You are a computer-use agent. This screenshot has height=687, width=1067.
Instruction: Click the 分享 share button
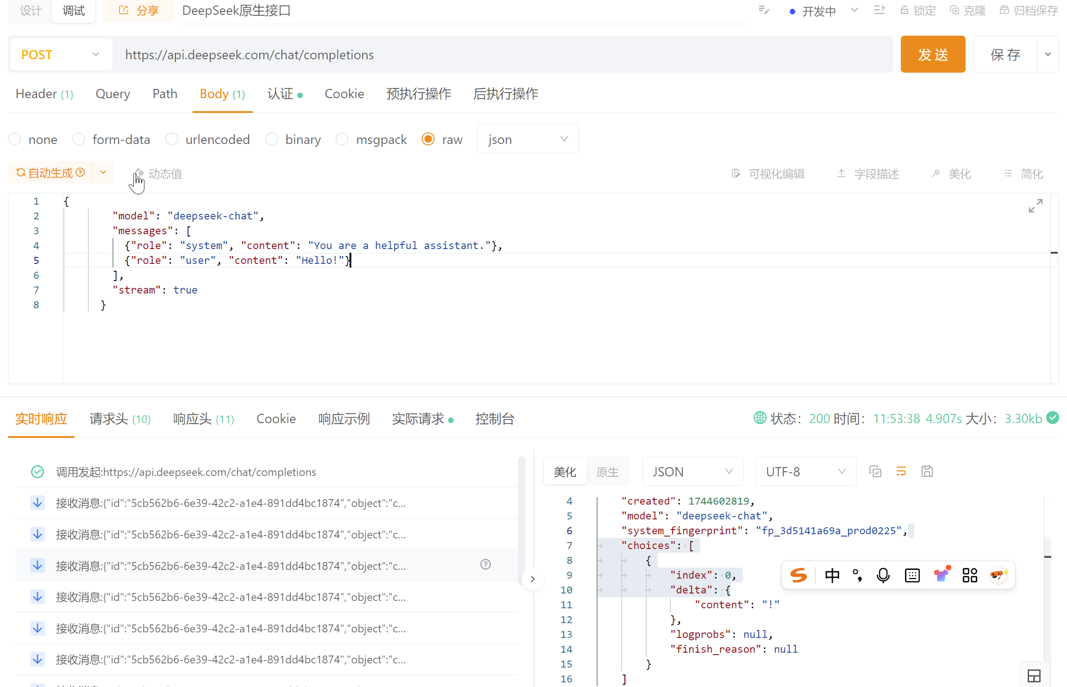(x=138, y=11)
